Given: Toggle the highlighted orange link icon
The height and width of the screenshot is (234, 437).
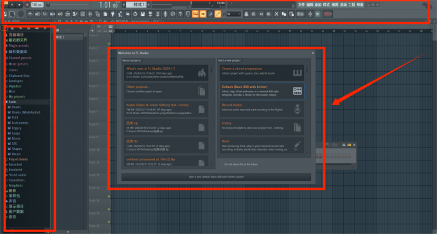Looking at the screenshot, I should click(x=218, y=14).
